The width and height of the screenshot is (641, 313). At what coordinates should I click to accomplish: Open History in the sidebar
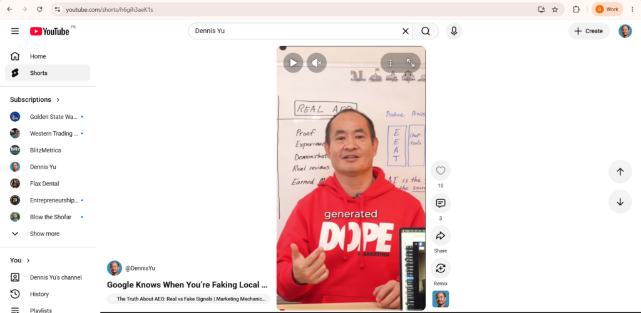(48, 294)
